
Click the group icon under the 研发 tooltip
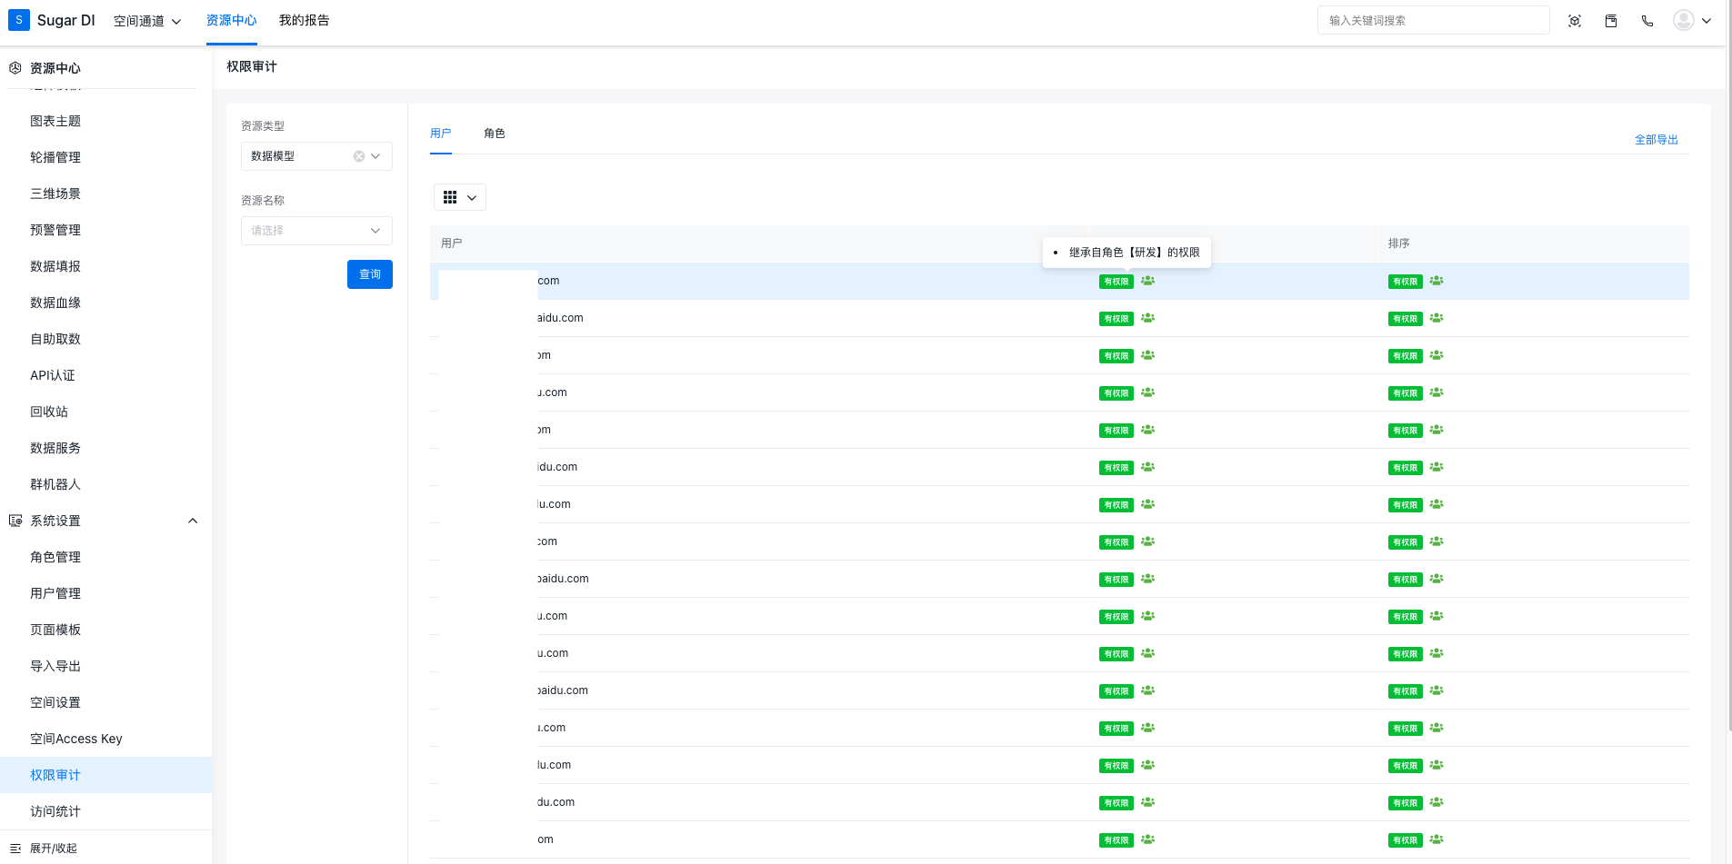[1148, 281]
